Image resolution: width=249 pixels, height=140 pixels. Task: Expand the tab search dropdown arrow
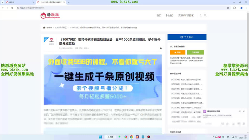point(3,2)
